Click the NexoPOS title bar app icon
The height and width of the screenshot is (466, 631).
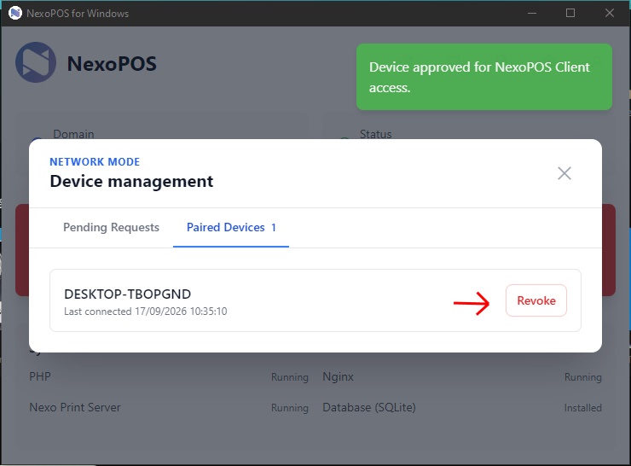pyautogui.click(x=15, y=14)
